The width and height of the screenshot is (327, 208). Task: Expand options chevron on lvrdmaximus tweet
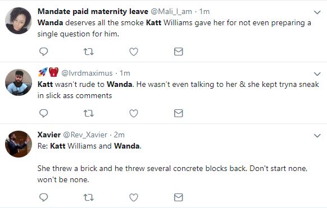(x=317, y=74)
